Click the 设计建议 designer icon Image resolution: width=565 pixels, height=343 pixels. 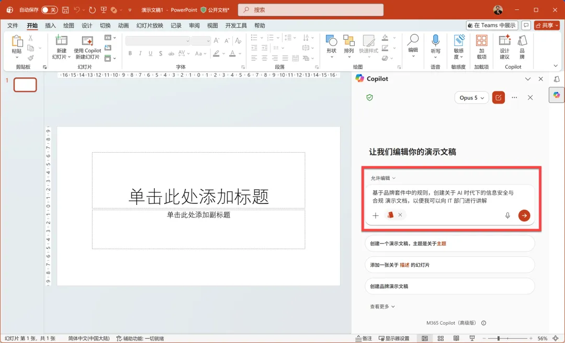[504, 40]
